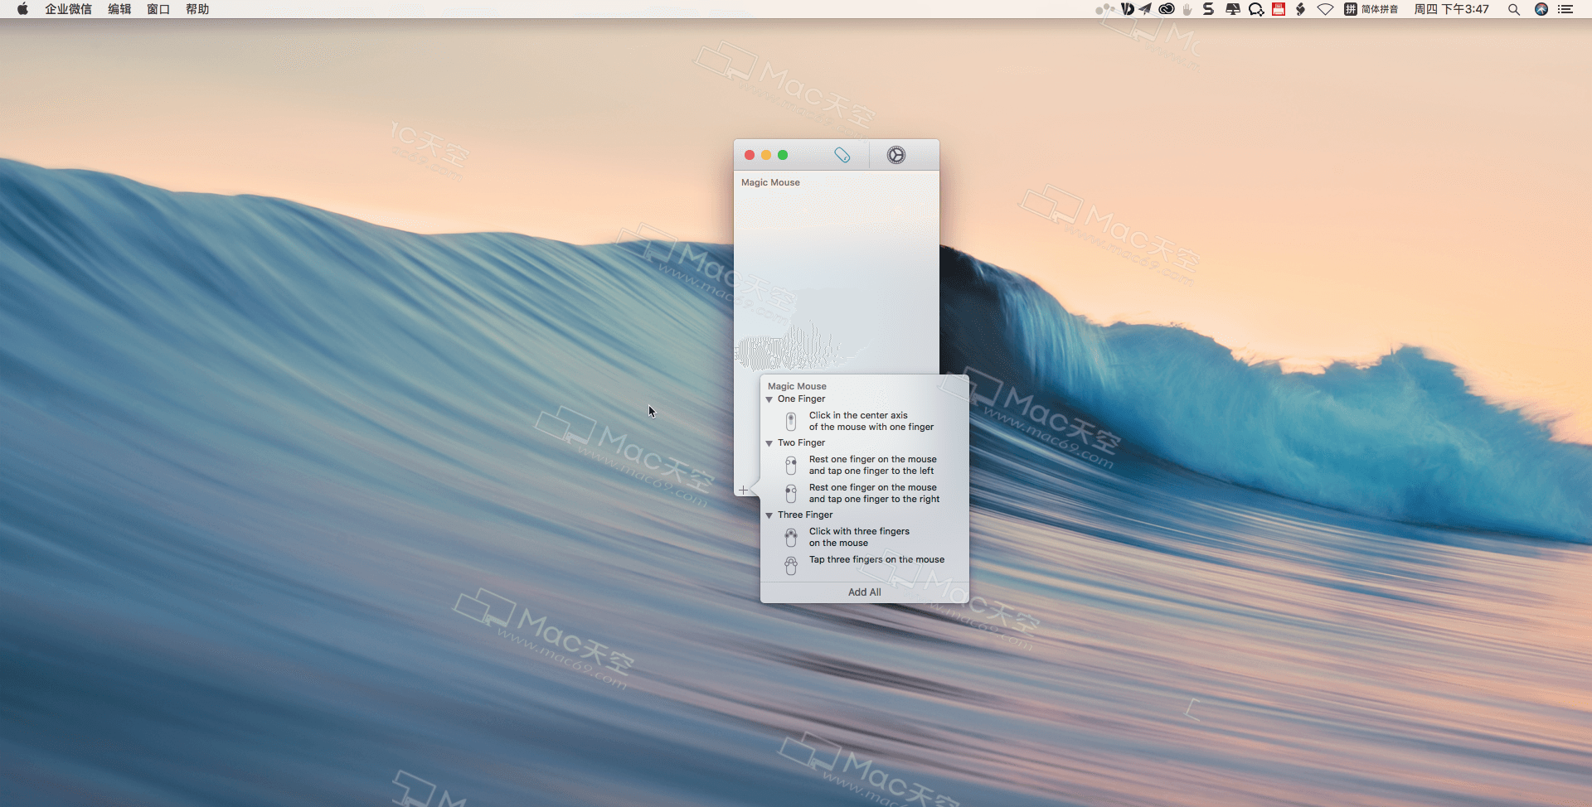
Task: Collapse the Three Finger section
Action: point(769,515)
